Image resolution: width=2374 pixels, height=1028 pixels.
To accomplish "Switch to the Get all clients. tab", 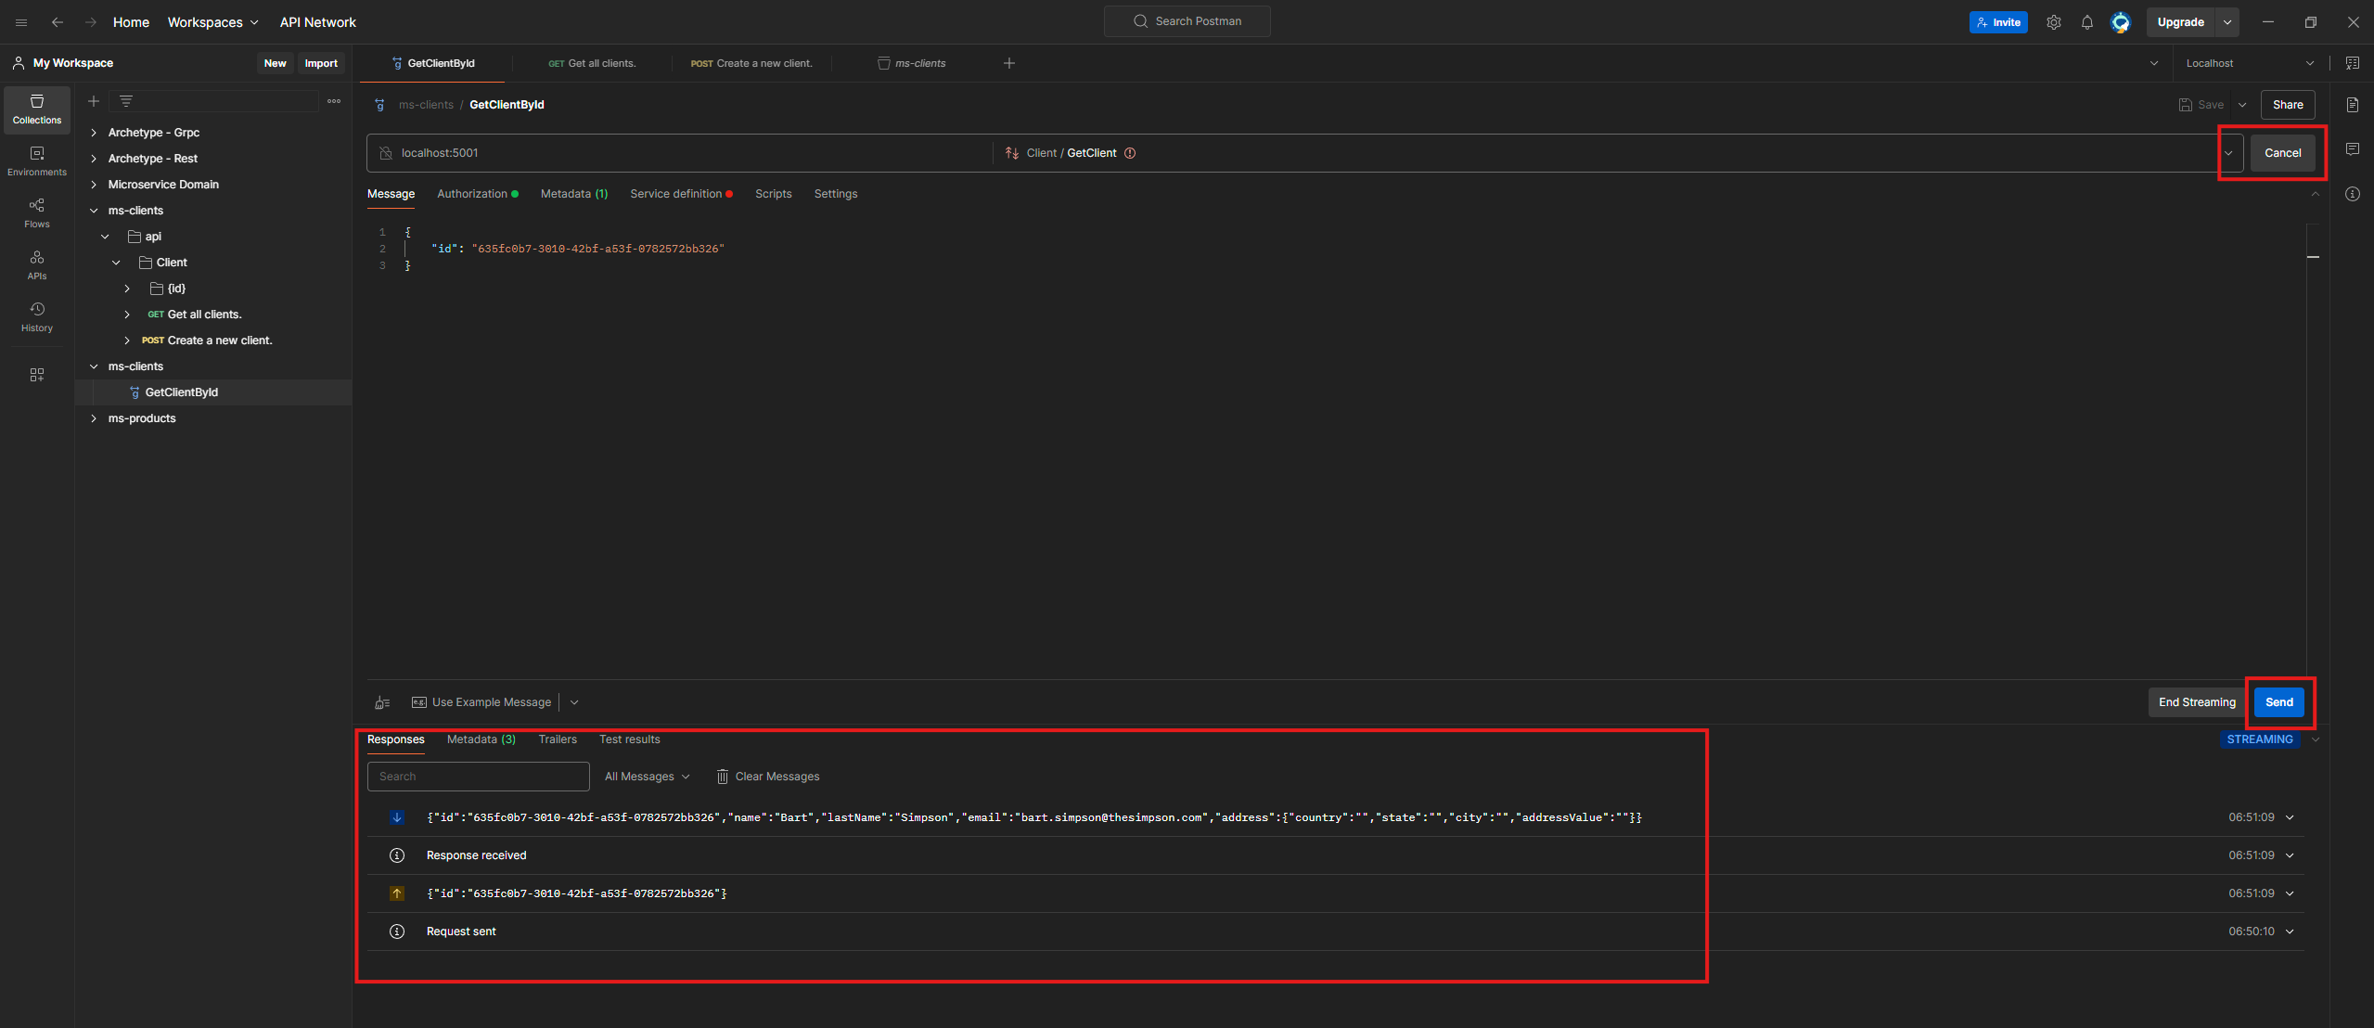I will coord(591,63).
